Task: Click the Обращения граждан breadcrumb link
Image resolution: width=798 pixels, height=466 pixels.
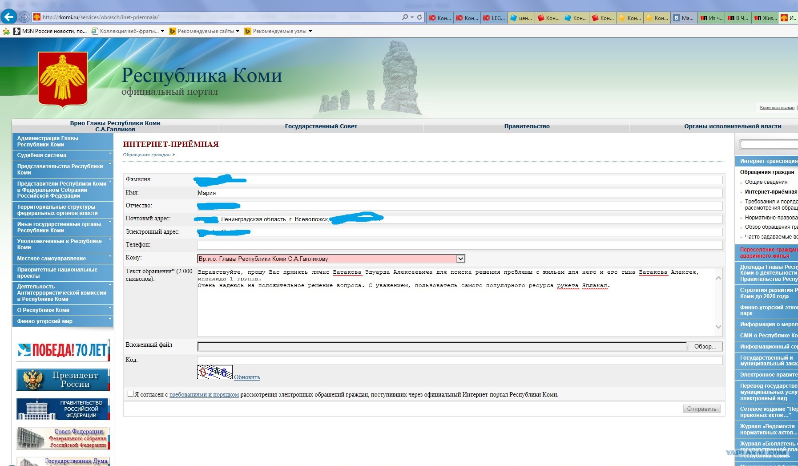Action: (147, 155)
